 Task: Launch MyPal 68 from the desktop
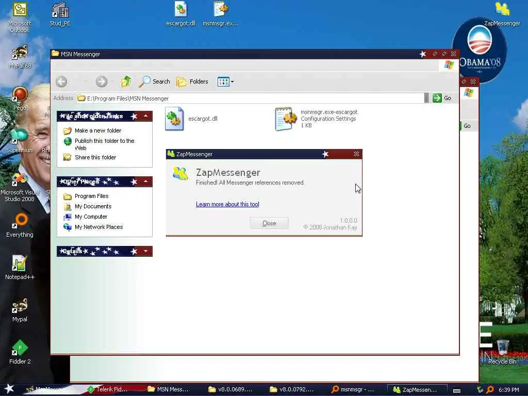pyautogui.click(x=20, y=57)
